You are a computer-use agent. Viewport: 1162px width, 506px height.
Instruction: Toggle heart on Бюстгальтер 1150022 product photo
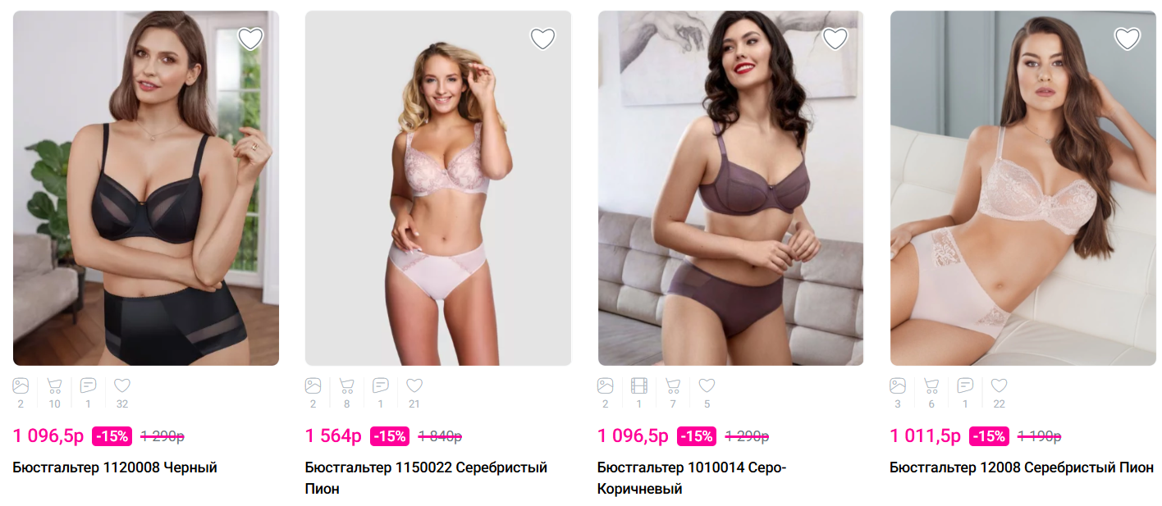542,39
